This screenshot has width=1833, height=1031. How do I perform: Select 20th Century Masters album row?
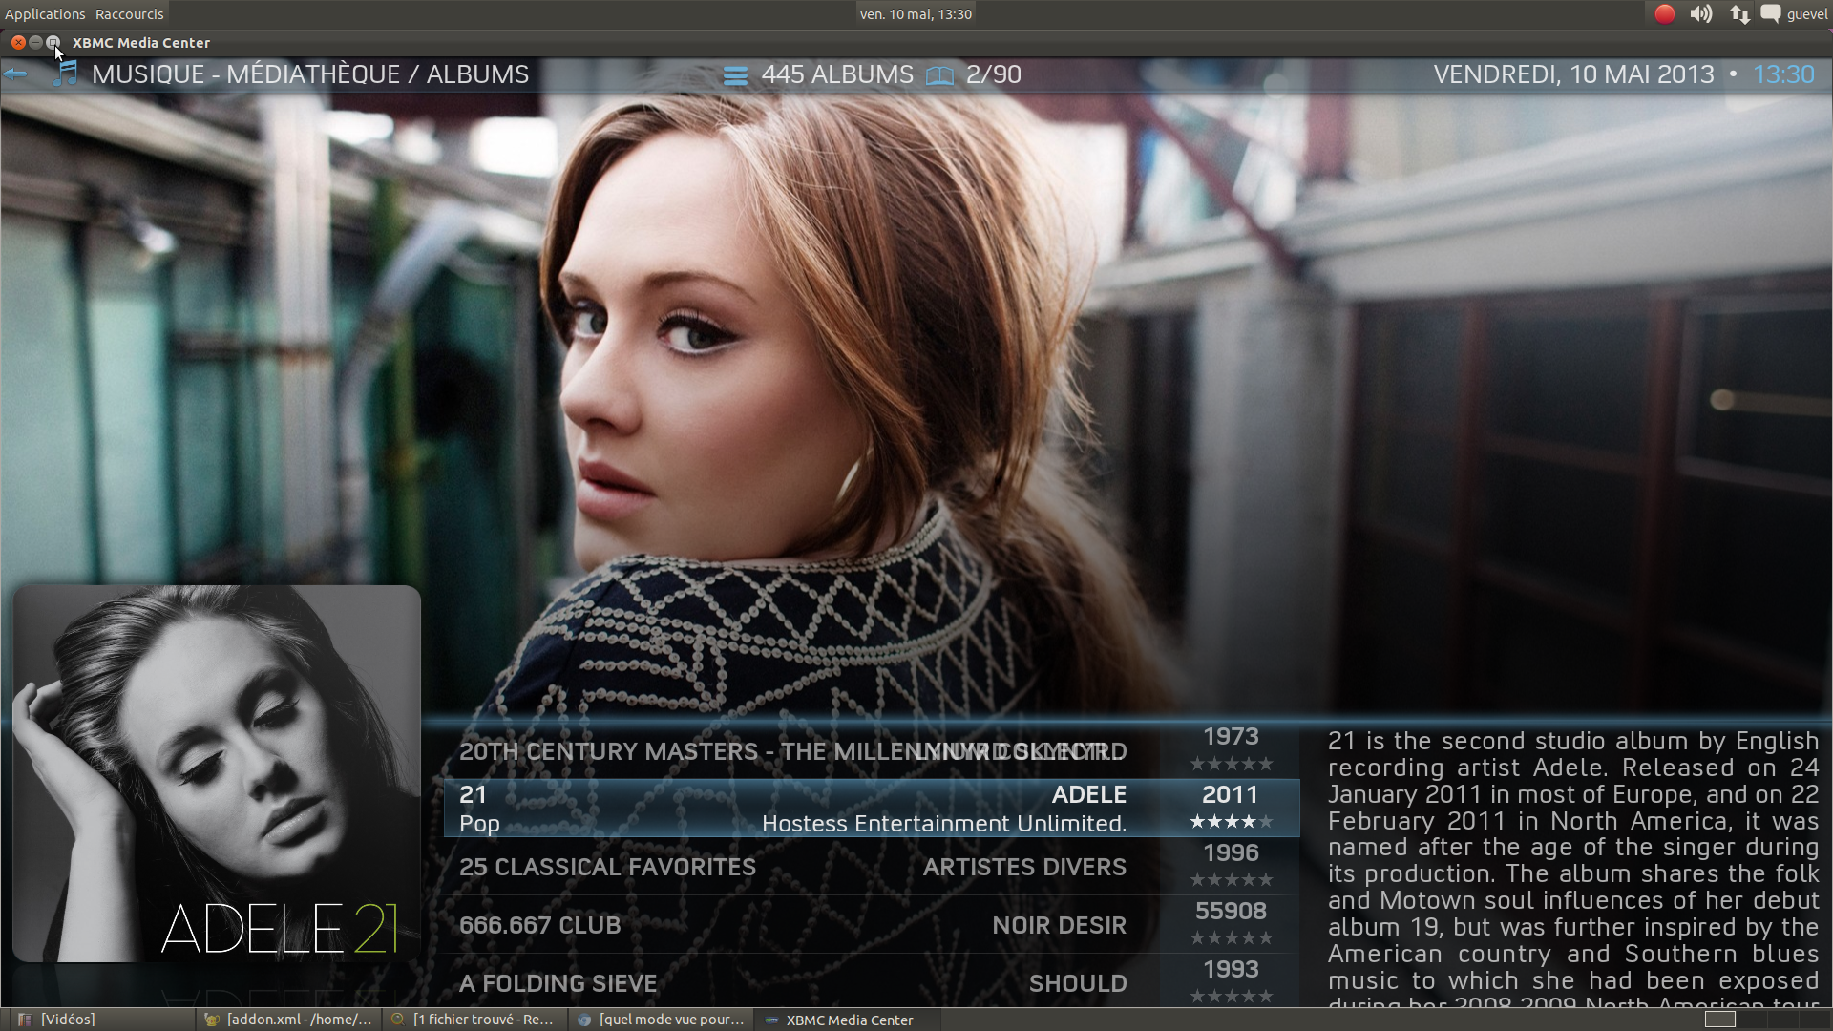pos(872,751)
